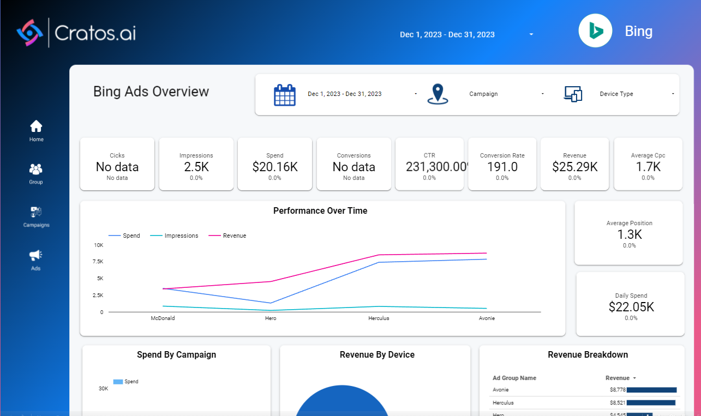Click the Hero axis label in chart
This screenshot has height=416, width=701.
click(x=271, y=318)
